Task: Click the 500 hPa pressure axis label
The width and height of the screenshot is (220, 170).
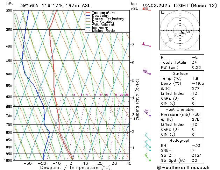Action: point(9,74)
